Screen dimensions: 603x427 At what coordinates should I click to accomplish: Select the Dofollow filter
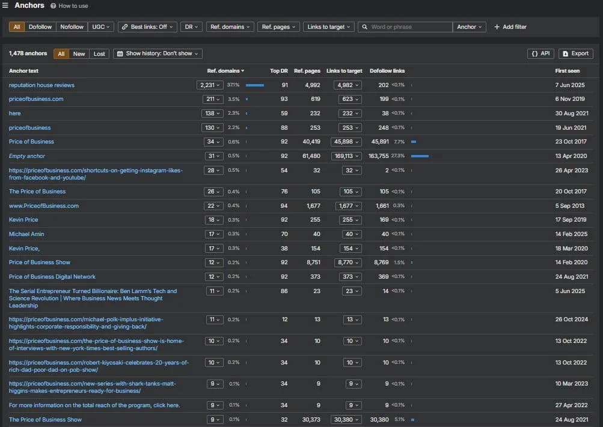(x=40, y=27)
